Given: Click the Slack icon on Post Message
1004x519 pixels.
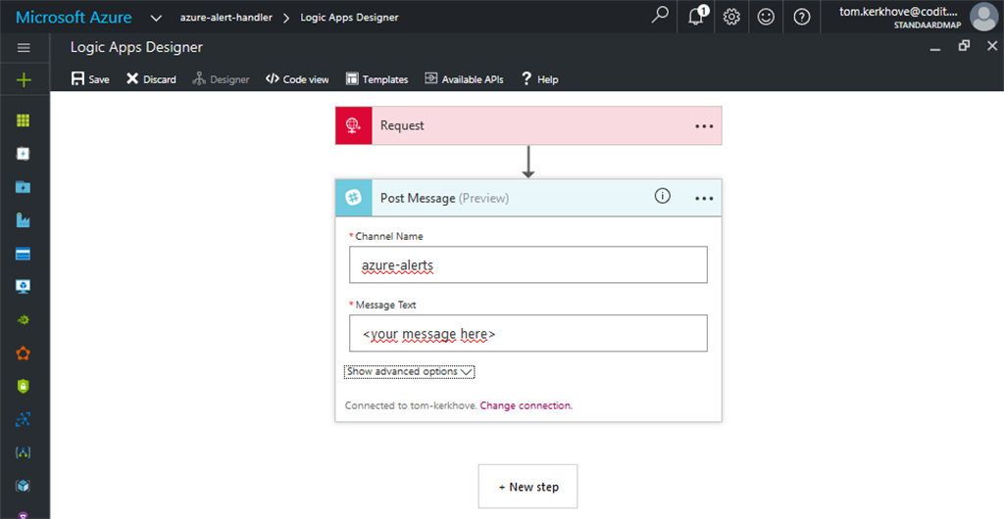Looking at the screenshot, I should [354, 198].
